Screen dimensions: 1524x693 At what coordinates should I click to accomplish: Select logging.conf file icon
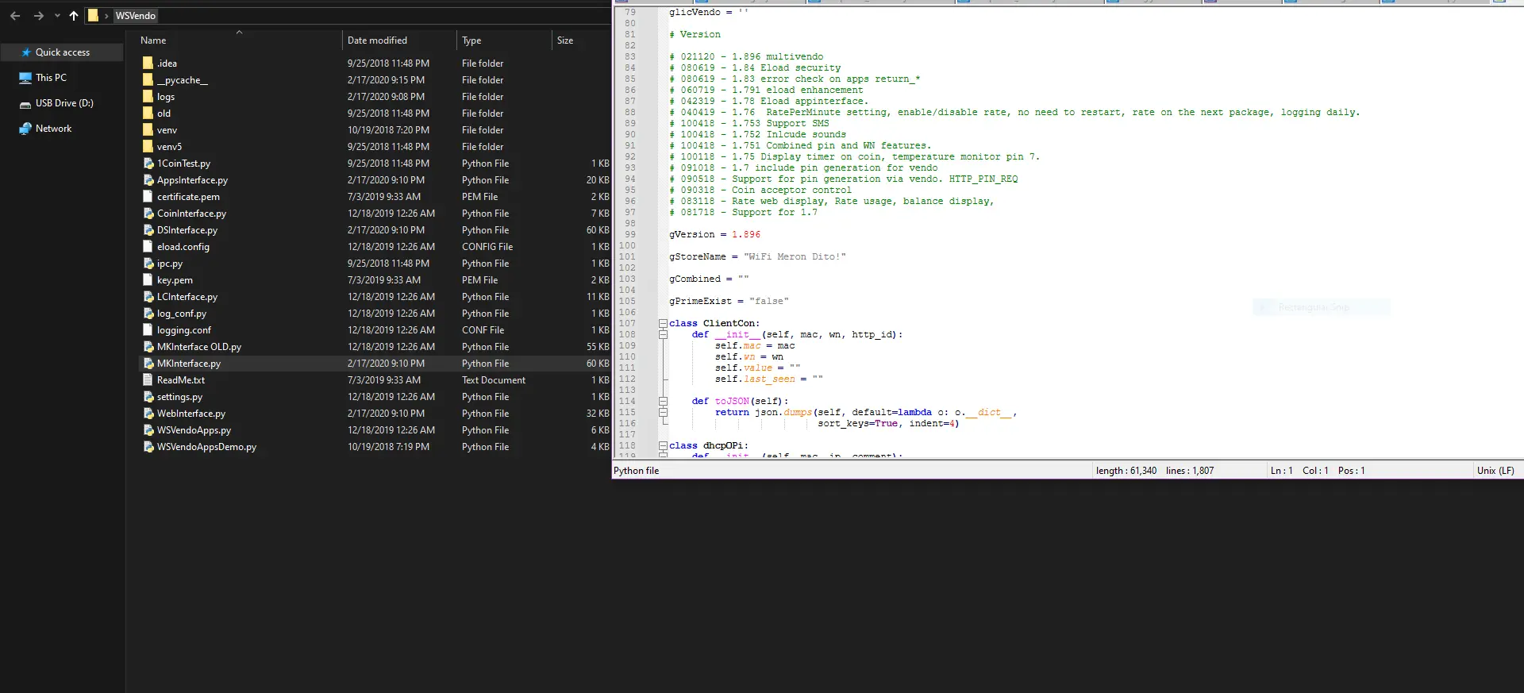click(148, 329)
